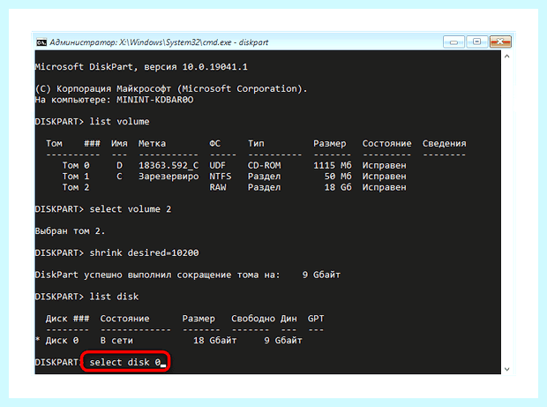Close the cmd.exe diskpart window

(x=500, y=41)
